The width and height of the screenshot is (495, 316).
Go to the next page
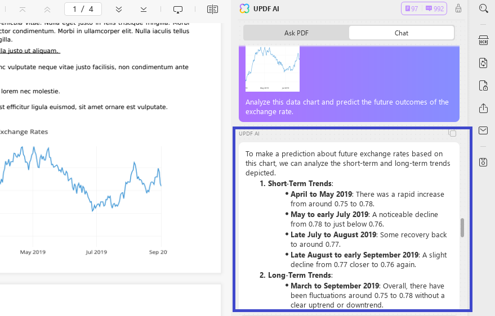(119, 10)
